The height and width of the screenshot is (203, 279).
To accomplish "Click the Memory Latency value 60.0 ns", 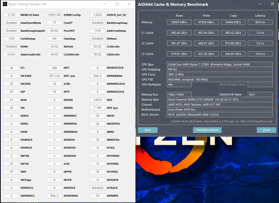I will pos(260,22).
